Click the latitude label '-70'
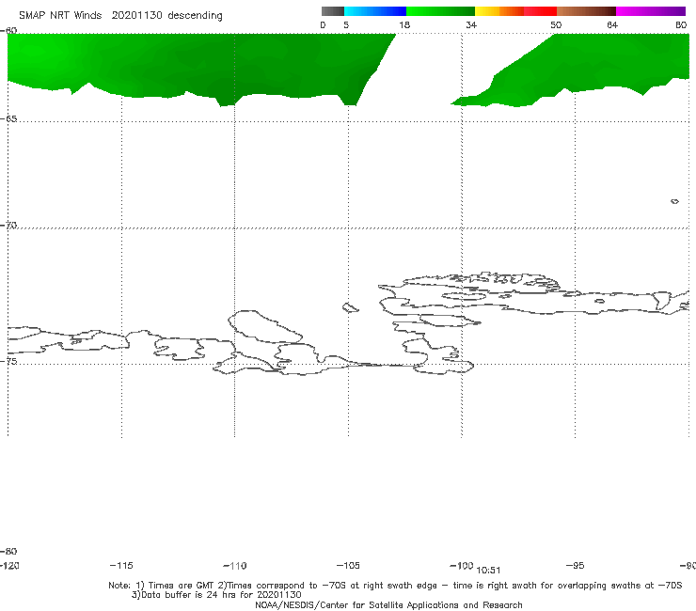The image size is (696, 611). coord(8,226)
